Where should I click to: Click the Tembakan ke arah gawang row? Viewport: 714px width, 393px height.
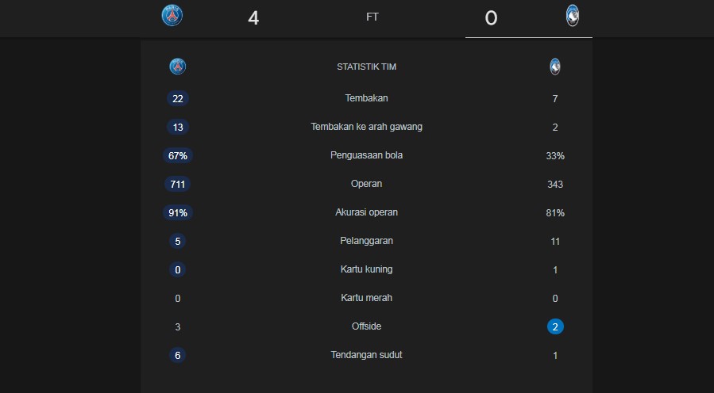[x=367, y=127]
